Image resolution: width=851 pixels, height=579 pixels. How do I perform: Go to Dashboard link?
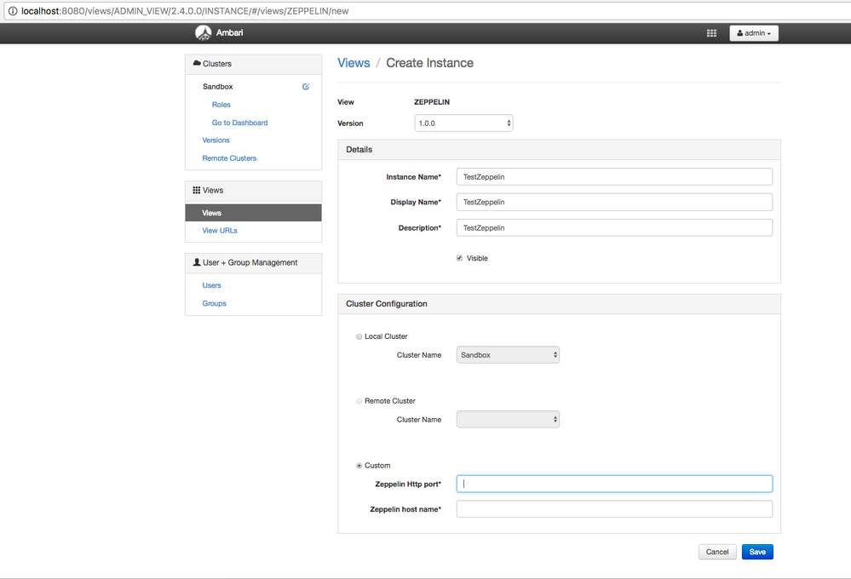tap(239, 123)
